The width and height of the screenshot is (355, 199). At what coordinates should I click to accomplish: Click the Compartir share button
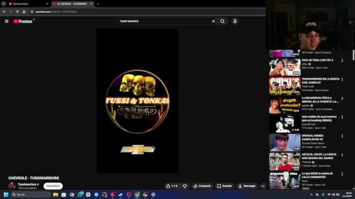point(202,186)
